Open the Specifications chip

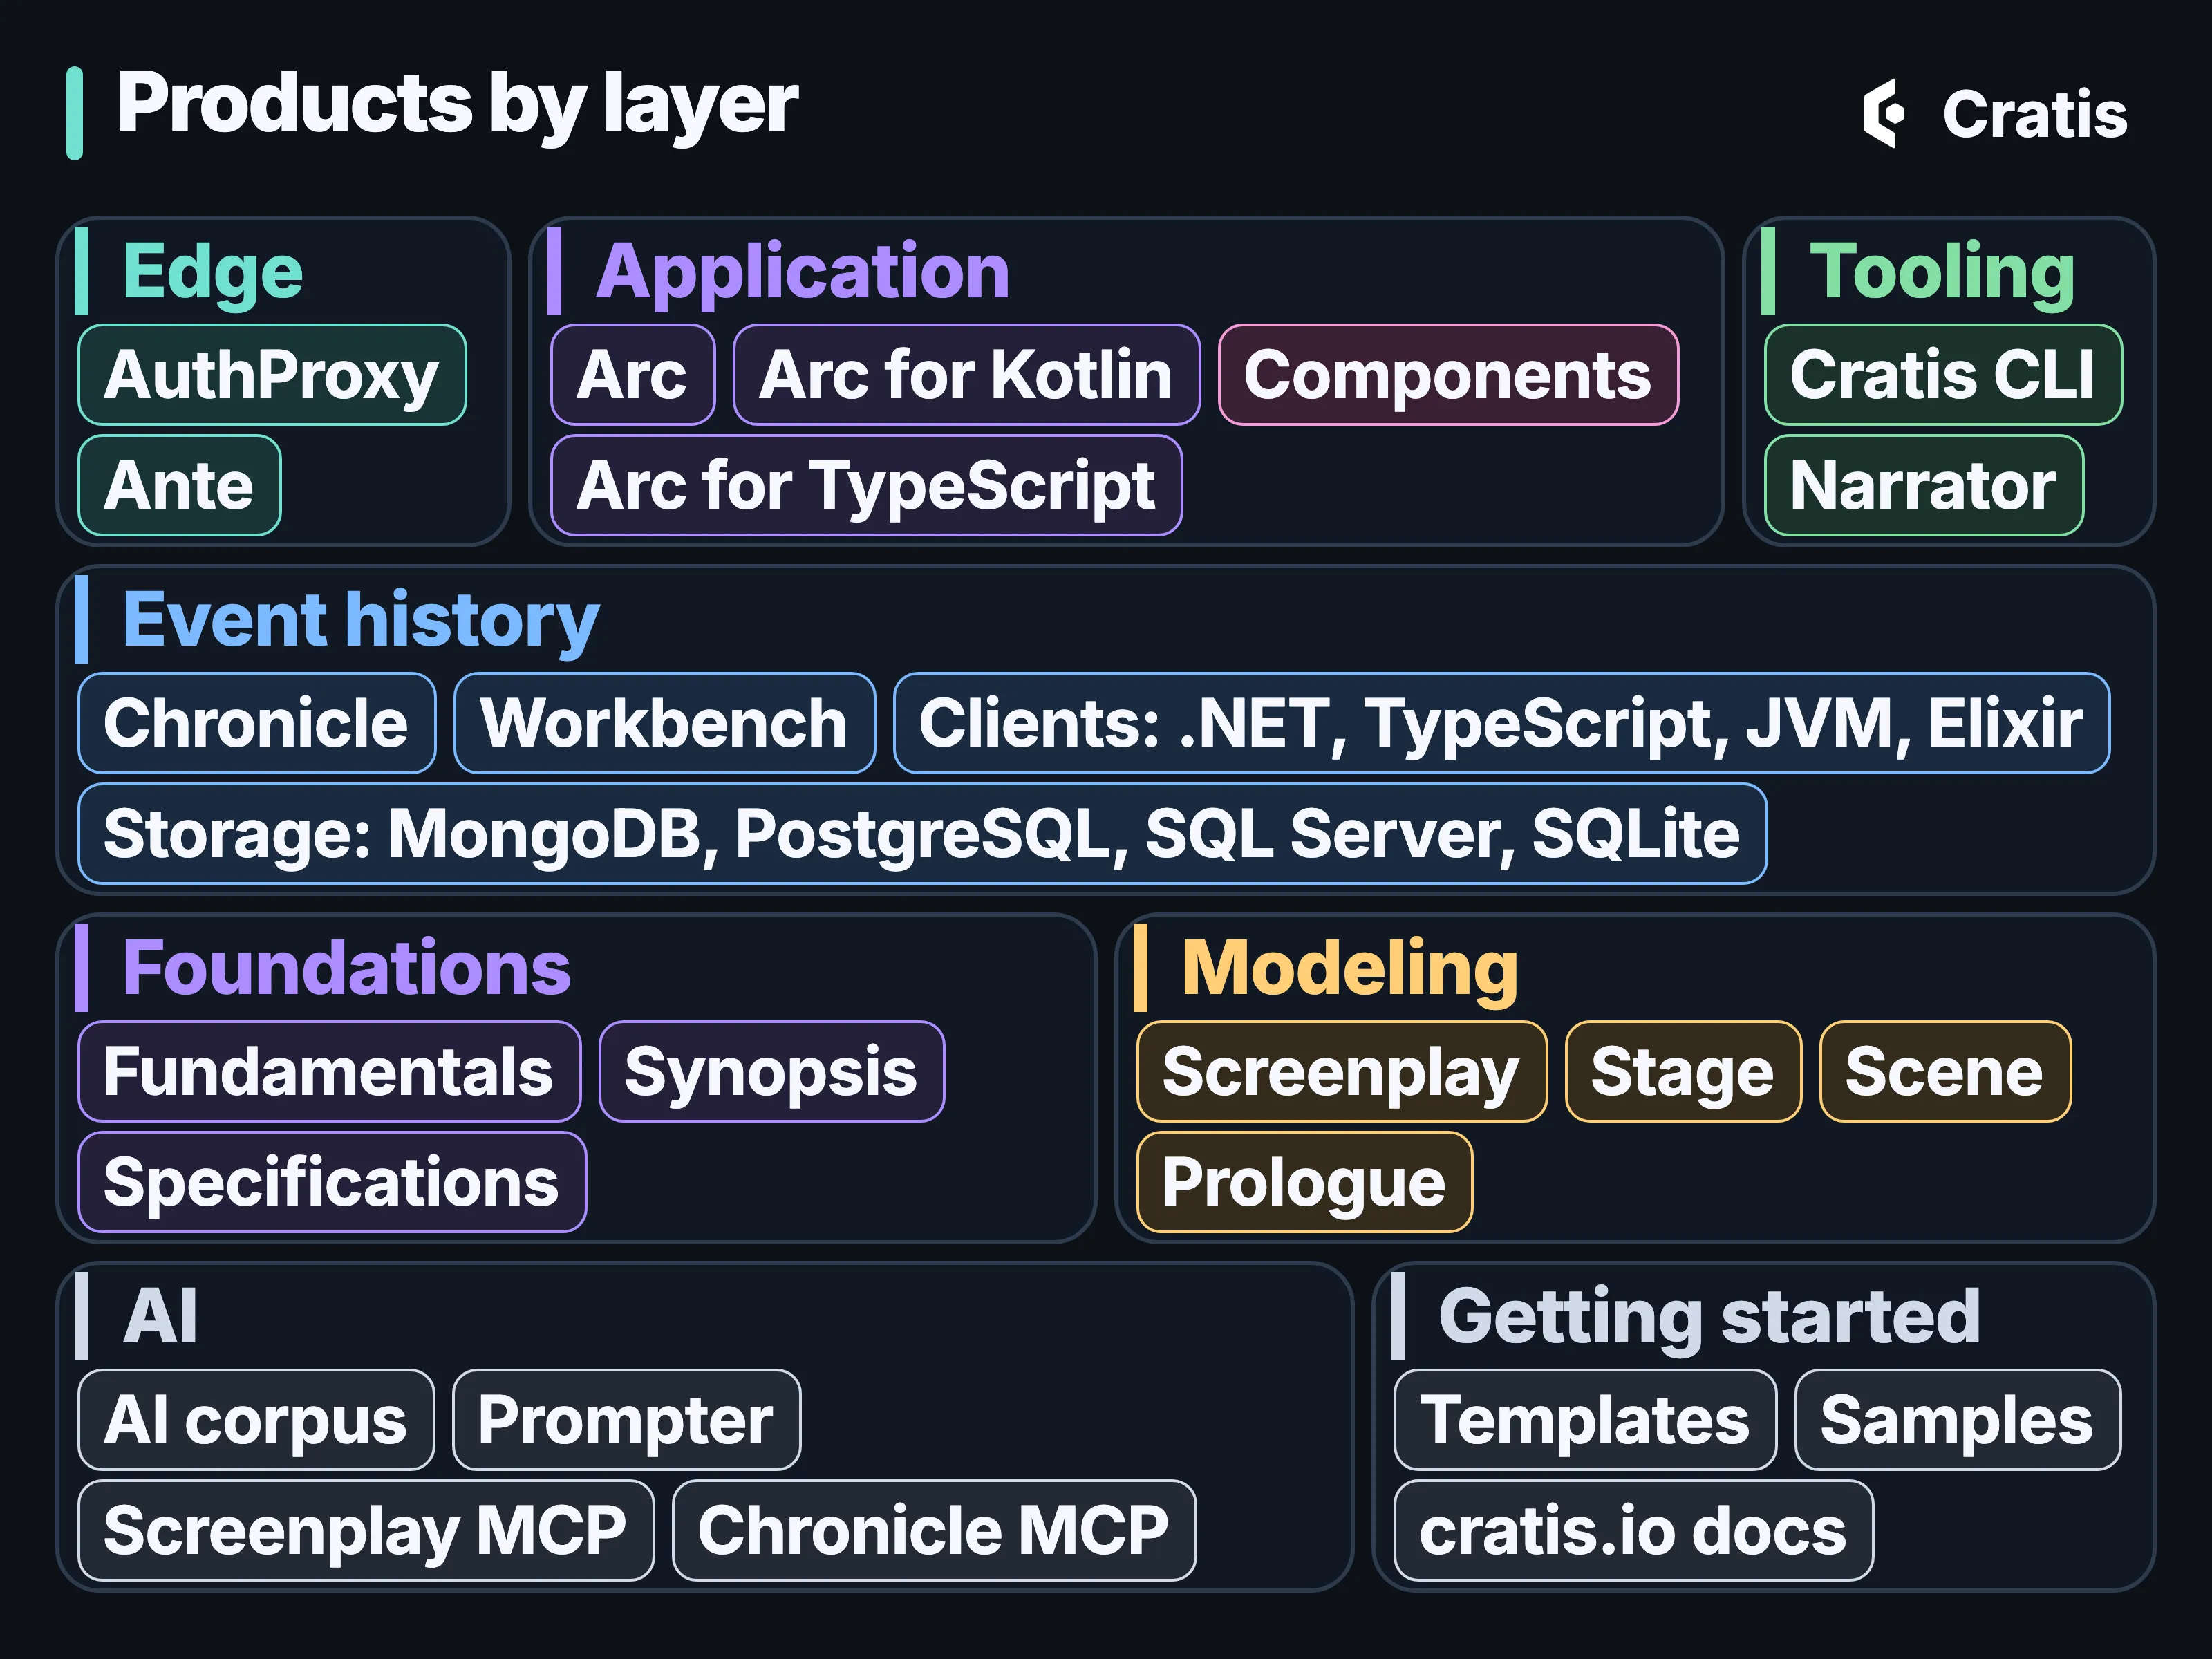click(332, 1182)
